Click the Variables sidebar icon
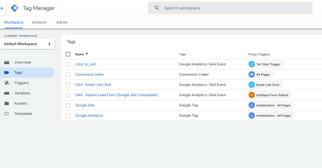Image resolution: width=322 pixels, height=168 pixels. [x=7, y=93]
